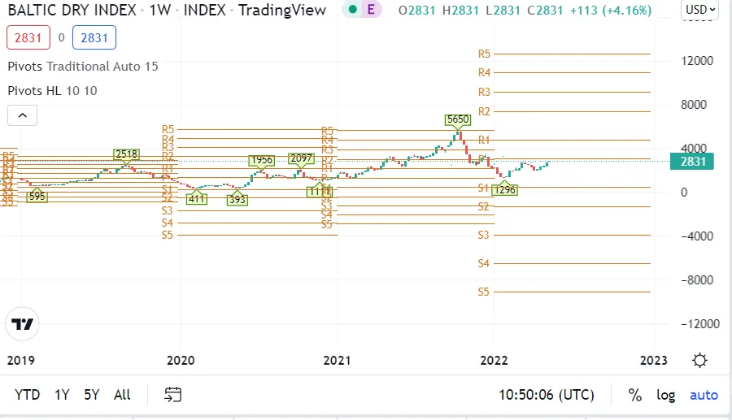Image resolution: width=732 pixels, height=420 pixels.
Task: Click the 5650 pivot high label
Action: [x=458, y=119]
